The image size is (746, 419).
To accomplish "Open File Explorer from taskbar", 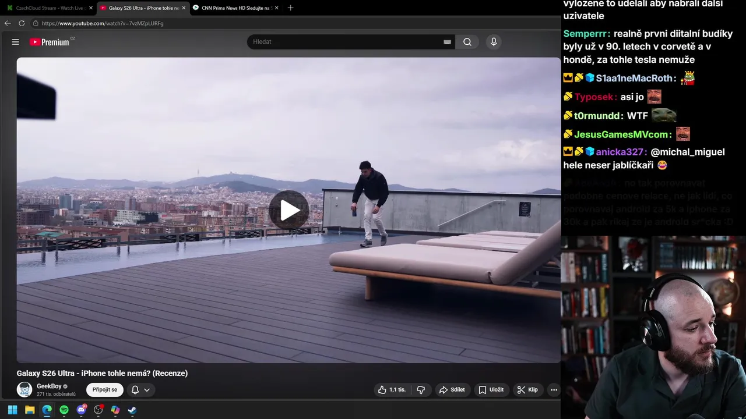I will (x=29, y=410).
